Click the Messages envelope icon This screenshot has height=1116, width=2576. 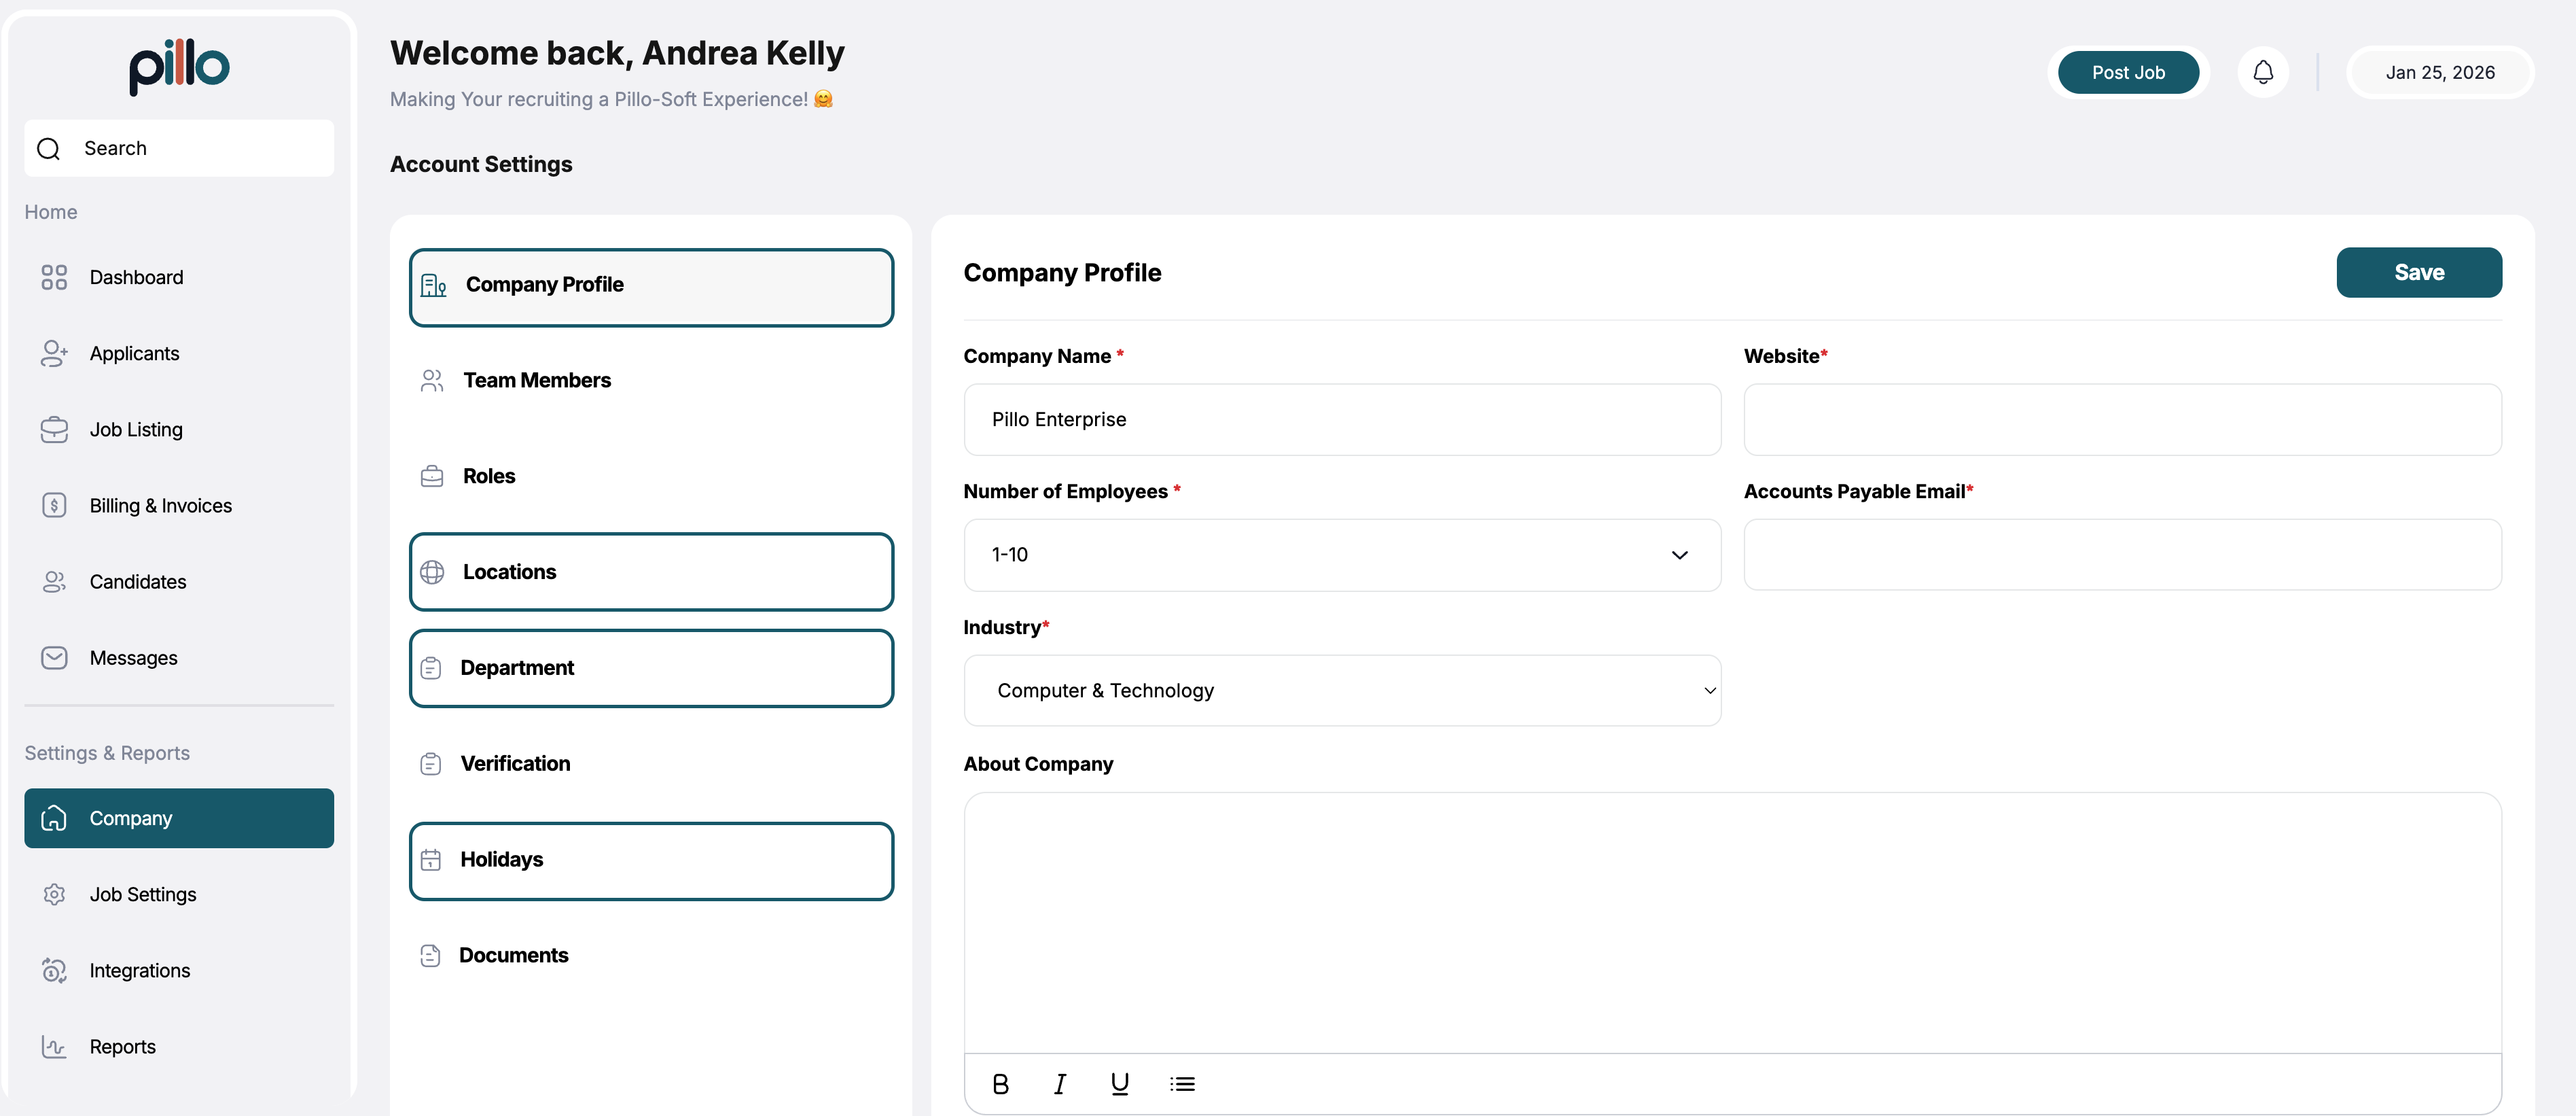54,658
